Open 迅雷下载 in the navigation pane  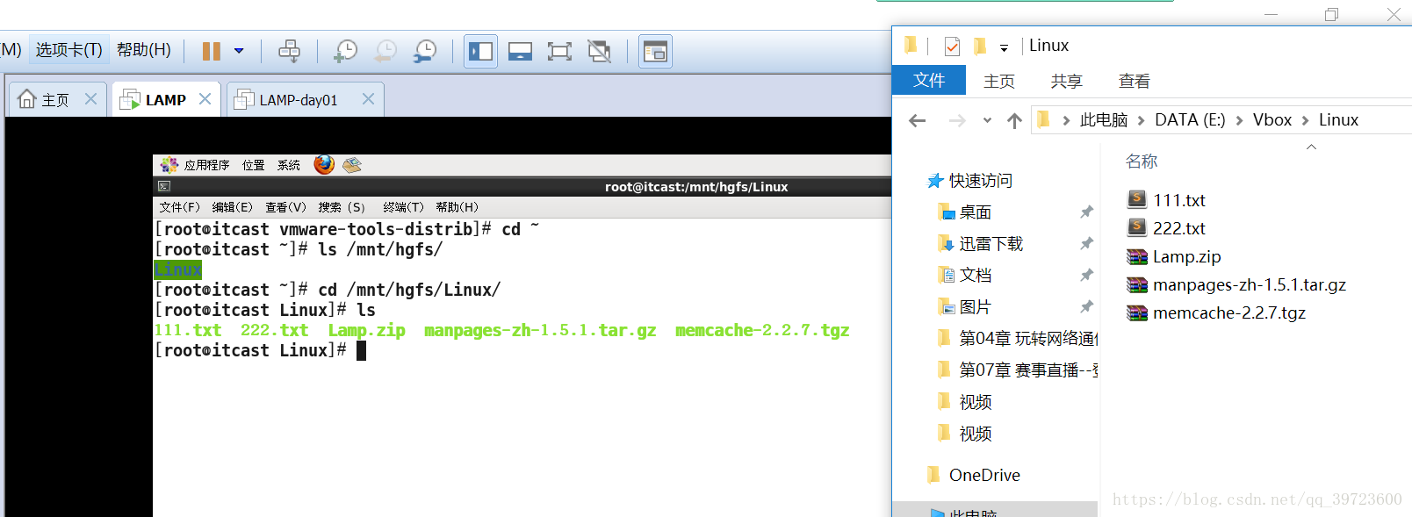coord(991,244)
